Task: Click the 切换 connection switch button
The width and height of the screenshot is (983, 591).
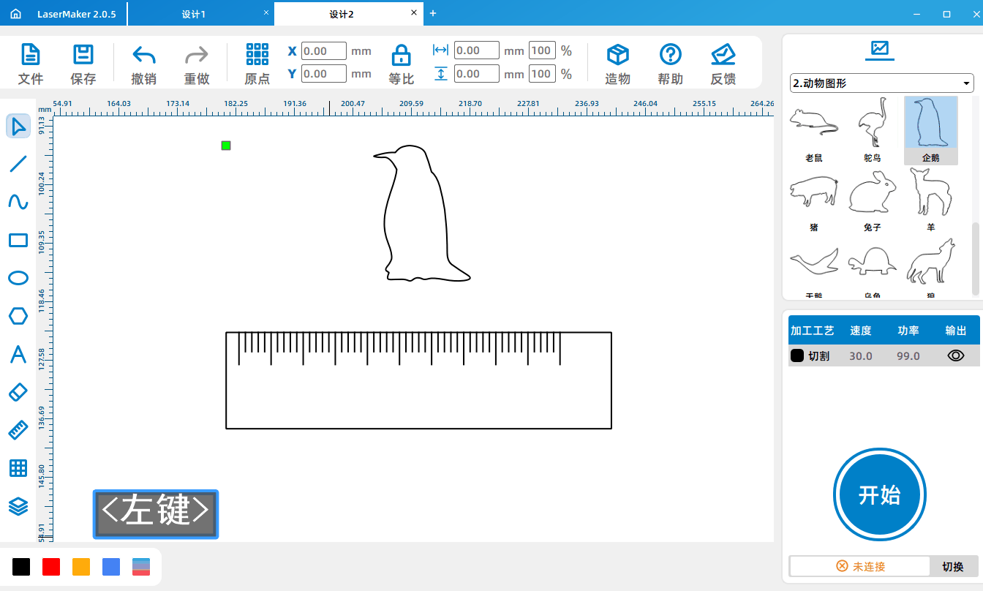Action: [953, 566]
